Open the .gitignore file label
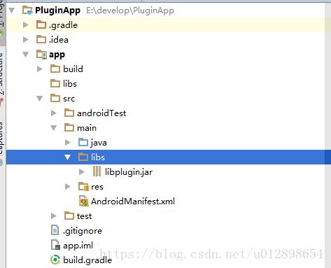This screenshot has height=268, width=331. coord(83,231)
